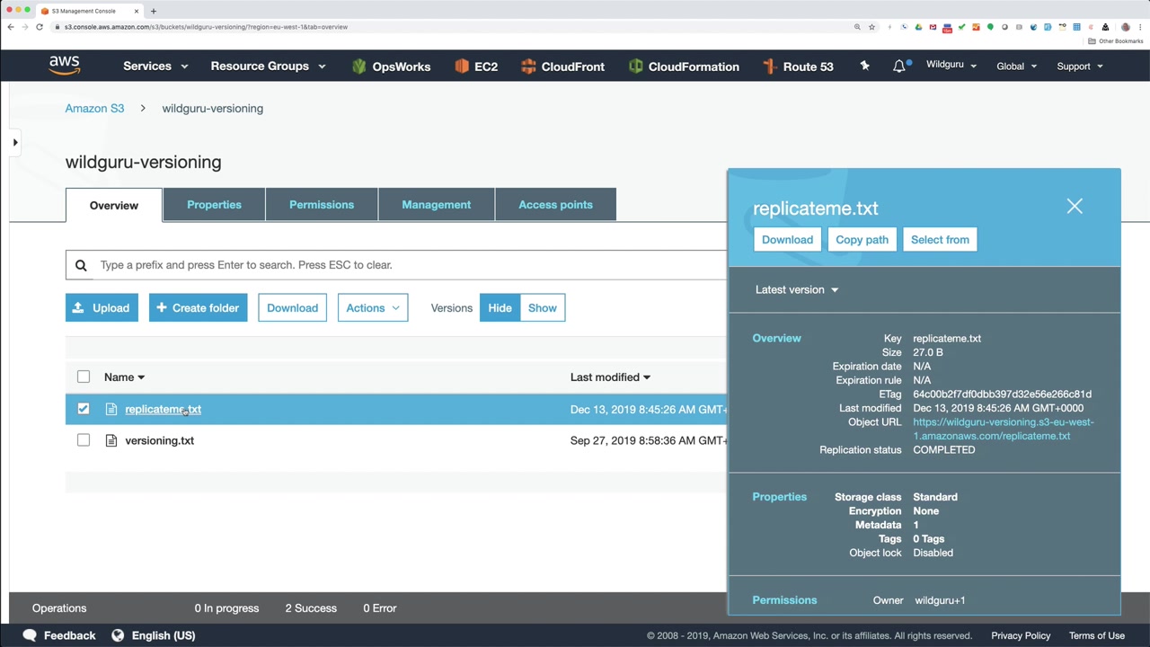Open the Global region dropdown
The width and height of the screenshot is (1150, 647).
pyautogui.click(x=1016, y=66)
